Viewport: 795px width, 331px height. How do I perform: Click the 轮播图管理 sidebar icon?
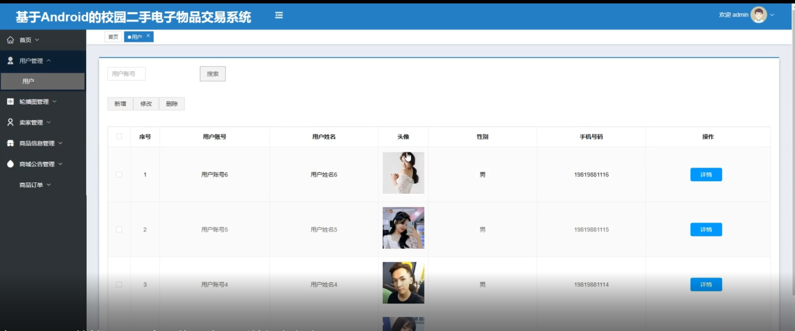click(10, 102)
